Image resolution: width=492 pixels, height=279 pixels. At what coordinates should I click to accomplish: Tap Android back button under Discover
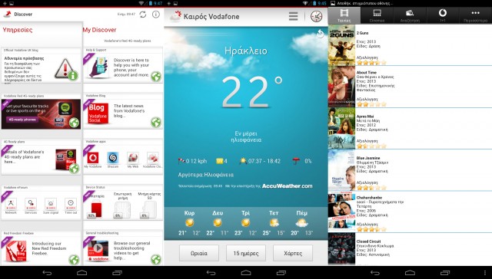click(47, 273)
